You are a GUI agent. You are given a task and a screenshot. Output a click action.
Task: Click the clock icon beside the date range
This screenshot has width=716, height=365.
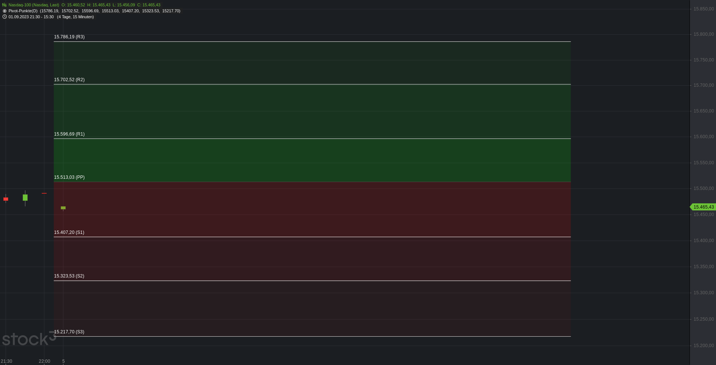click(x=4, y=17)
